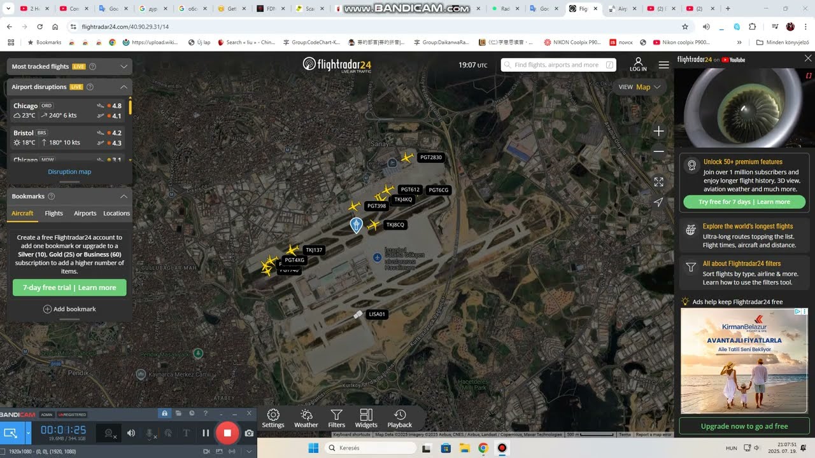Select the Chicago ORD disruption row
Image resolution: width=815 pixels, height=458 pixels.
67,111
